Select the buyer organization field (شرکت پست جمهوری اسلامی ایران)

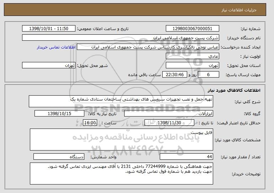(x=121, y=38)
